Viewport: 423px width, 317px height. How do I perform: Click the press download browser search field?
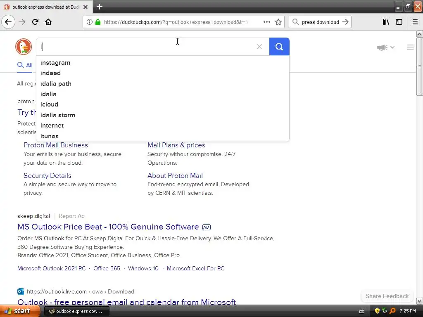(320, 22)
